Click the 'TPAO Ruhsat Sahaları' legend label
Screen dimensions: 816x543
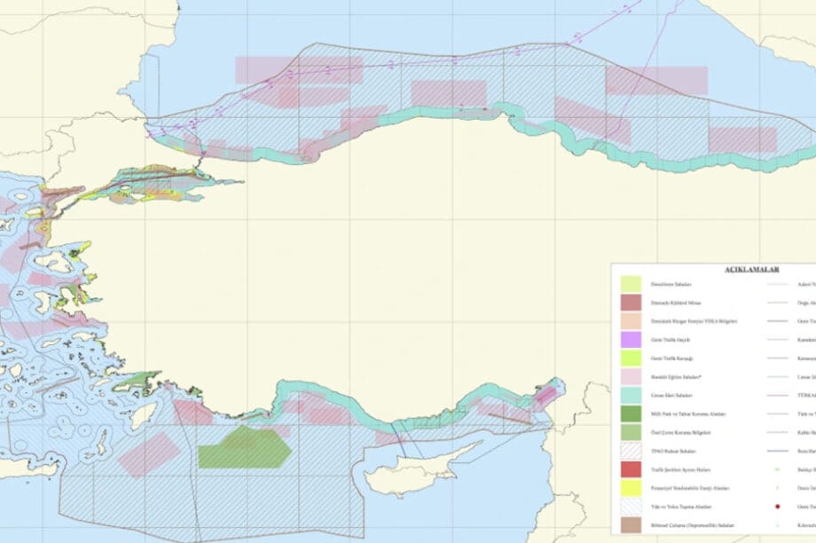click(673, 451)
